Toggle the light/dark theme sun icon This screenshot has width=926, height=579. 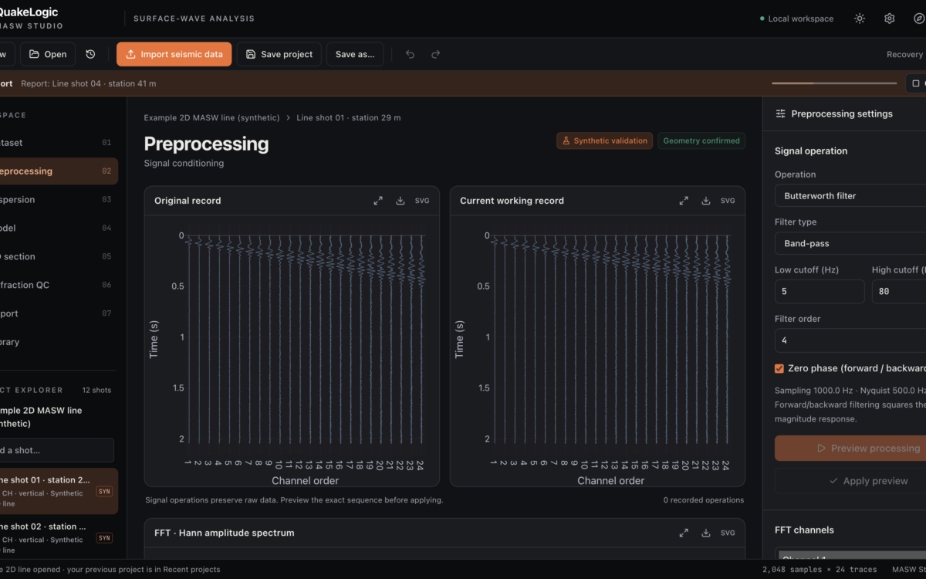(x=860, y=19)
